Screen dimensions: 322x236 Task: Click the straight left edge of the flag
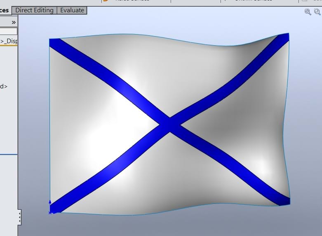pos(49,123)
